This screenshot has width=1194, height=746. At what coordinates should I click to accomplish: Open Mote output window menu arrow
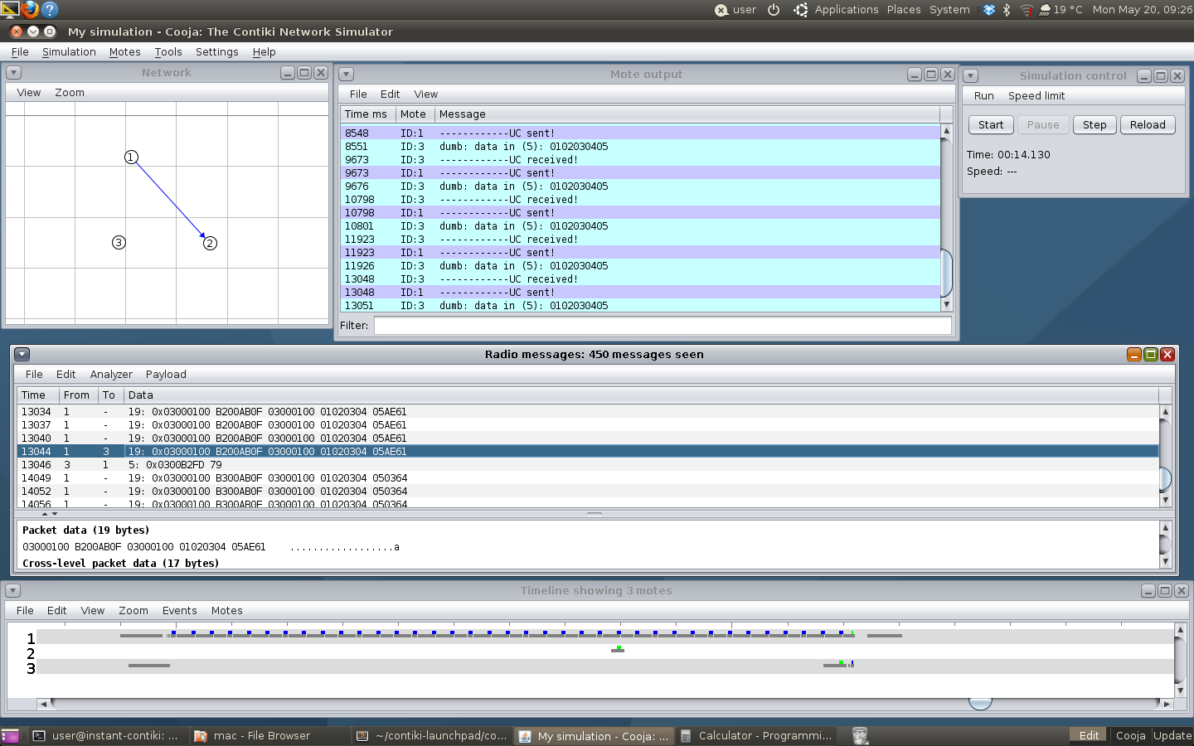(x=347, y=75)
